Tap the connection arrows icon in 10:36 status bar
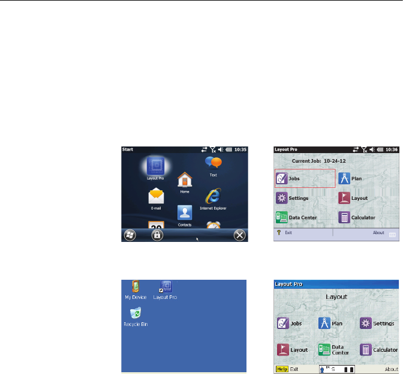This screenshot has height=374, width=403. click(x=356, y=149)
